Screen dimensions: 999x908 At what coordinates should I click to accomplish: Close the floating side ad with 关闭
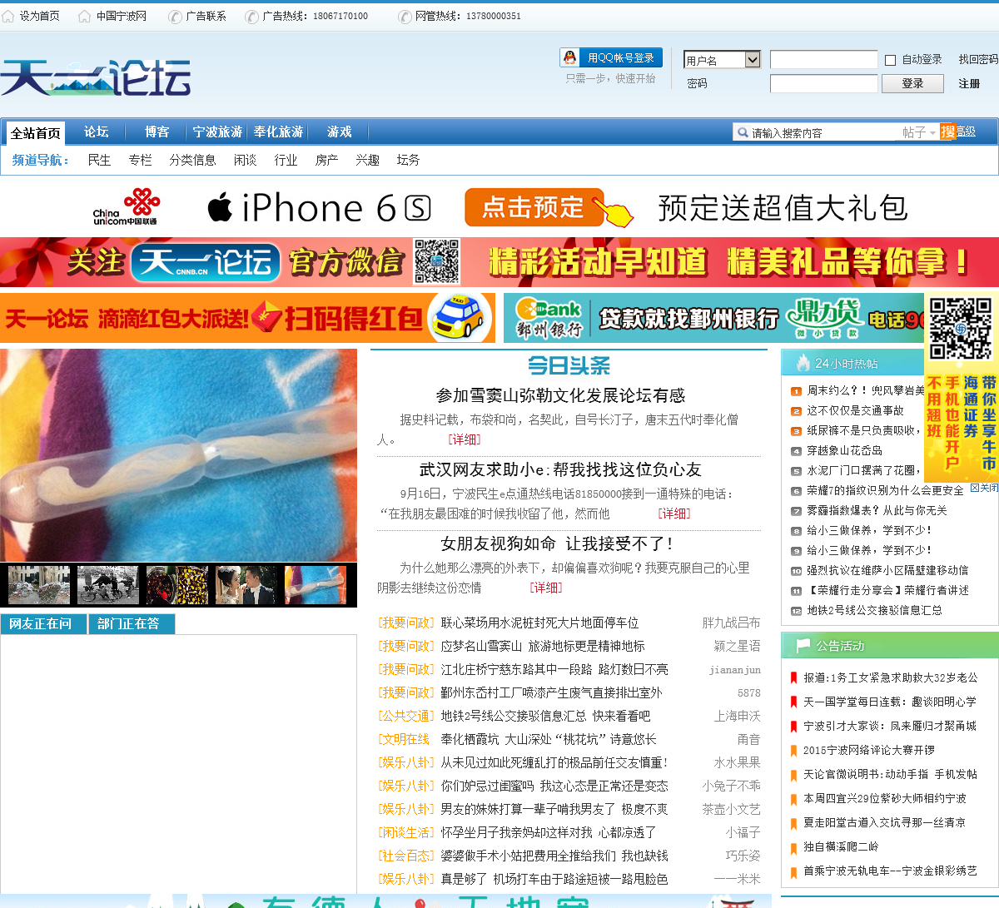[984, 488]
